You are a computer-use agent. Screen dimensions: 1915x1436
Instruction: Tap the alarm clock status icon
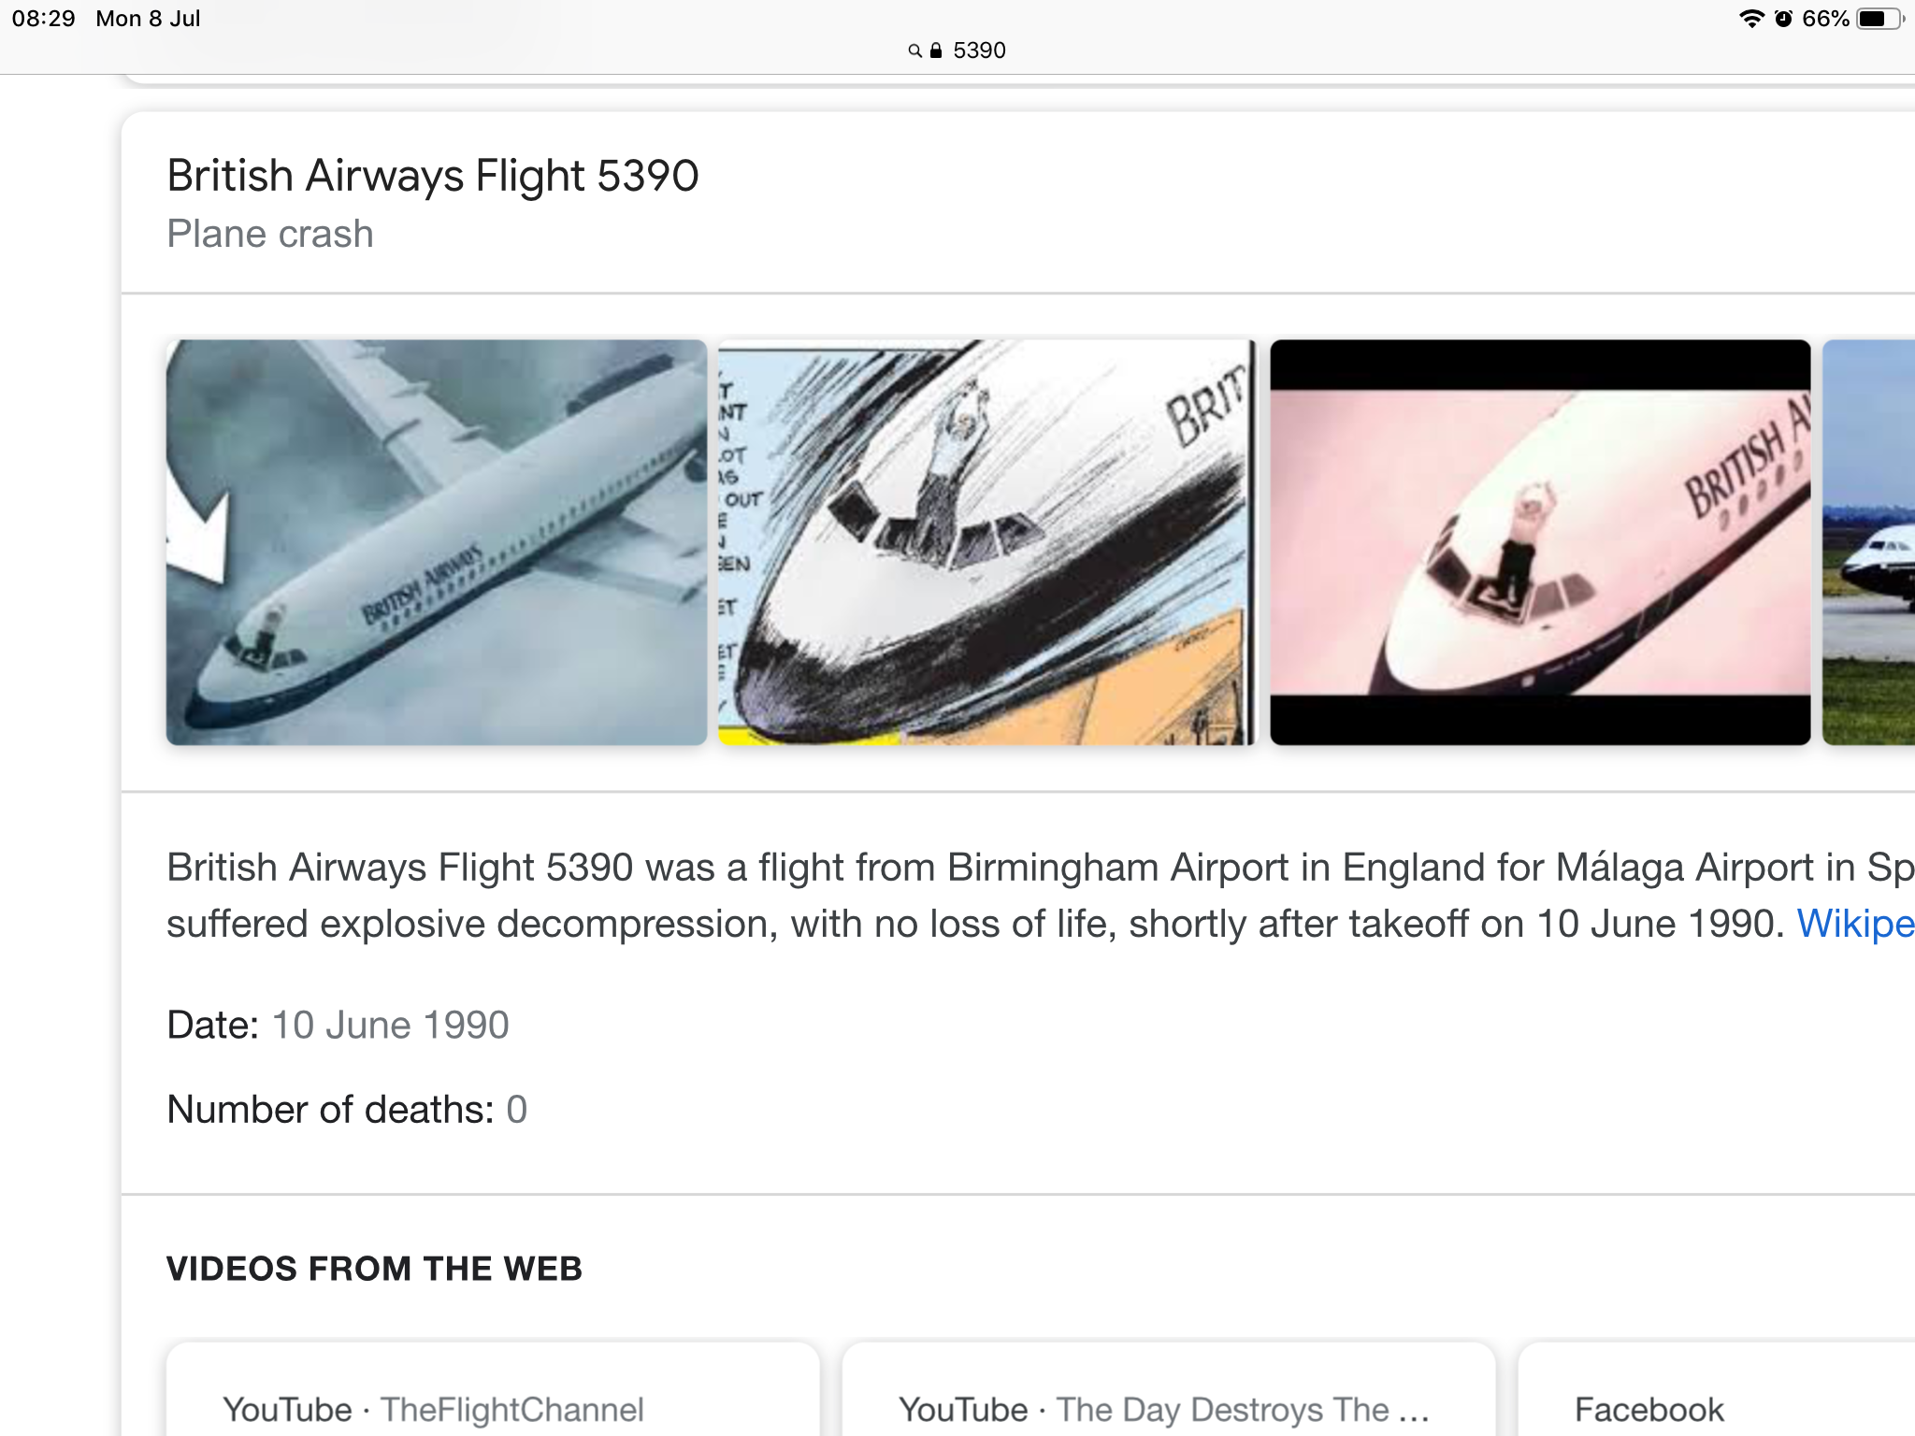coord(1783,19)
